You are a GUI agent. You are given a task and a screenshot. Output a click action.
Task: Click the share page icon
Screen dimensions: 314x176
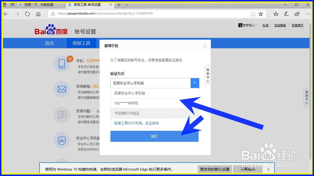297,14
